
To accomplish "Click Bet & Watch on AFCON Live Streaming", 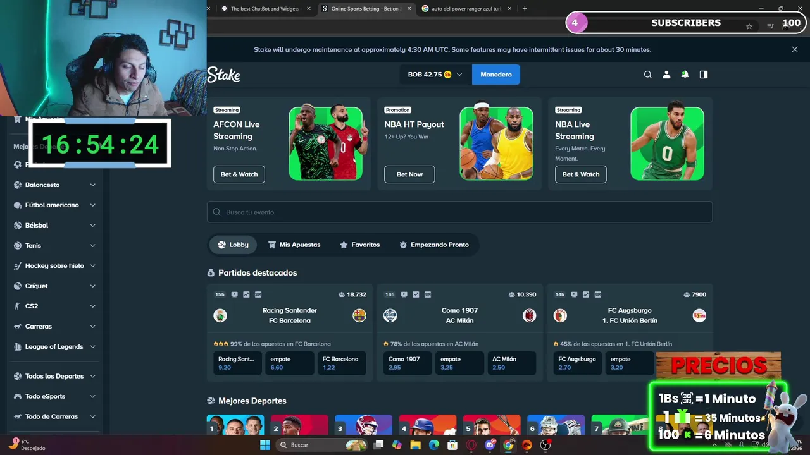I will (x=239, y=174).
